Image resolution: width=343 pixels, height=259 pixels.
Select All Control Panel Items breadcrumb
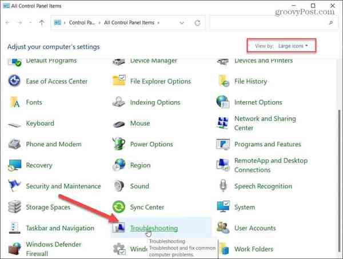(x=129, y=22)
